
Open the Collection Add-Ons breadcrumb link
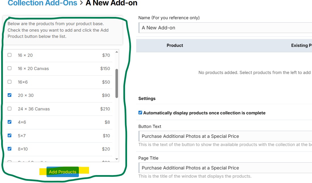[42, 3]
